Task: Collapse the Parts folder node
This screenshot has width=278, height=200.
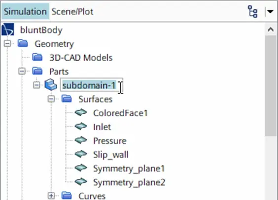Action: tap(22, 71)
